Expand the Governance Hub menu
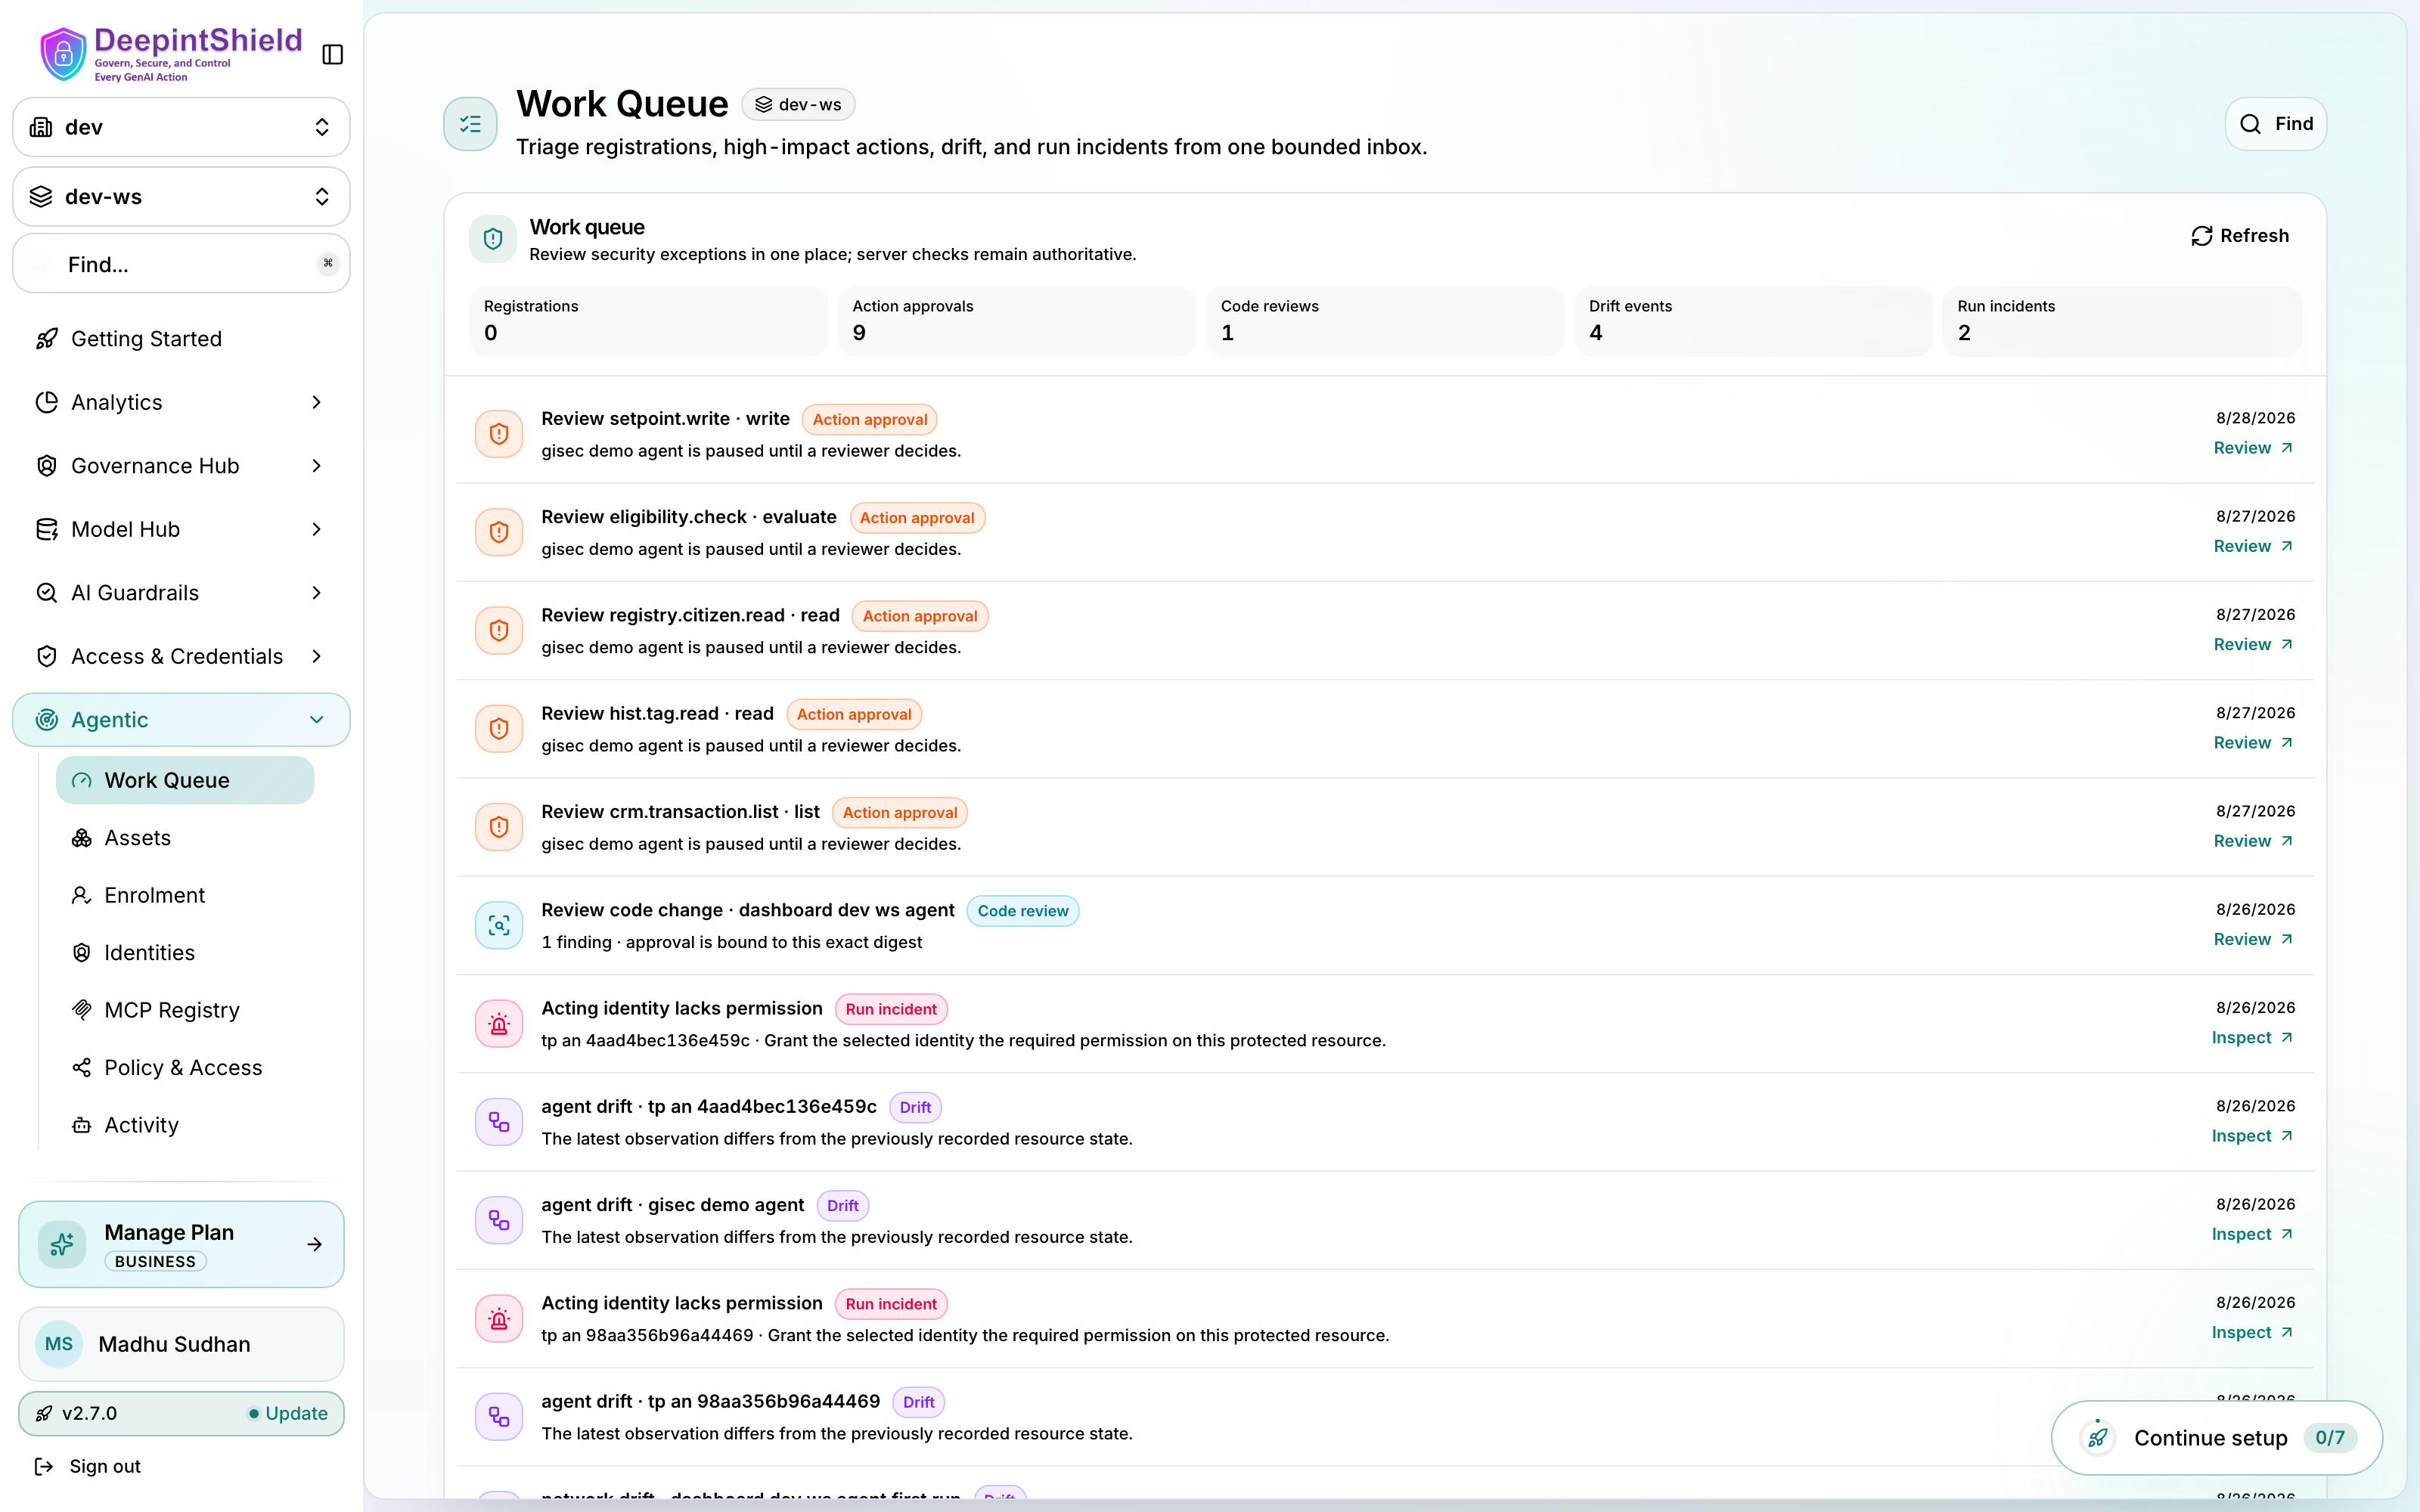2420x1512 pixels. (181, 465)
